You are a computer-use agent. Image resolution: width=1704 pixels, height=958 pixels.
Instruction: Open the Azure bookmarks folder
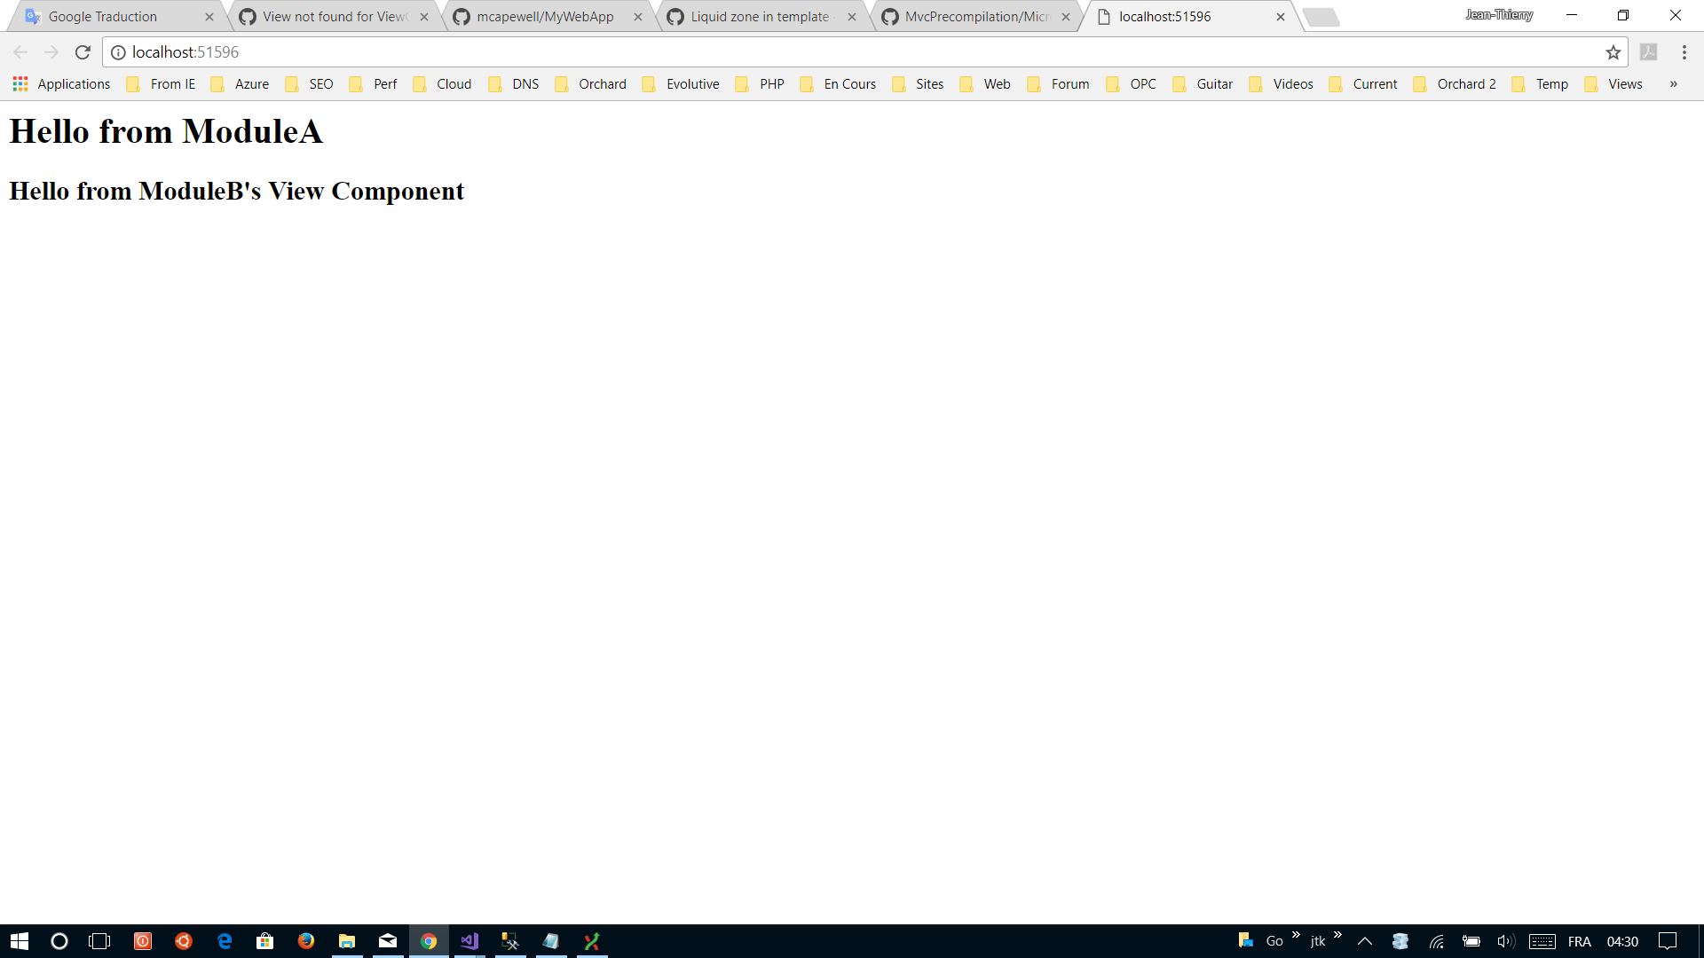click(x=241, y=84)
